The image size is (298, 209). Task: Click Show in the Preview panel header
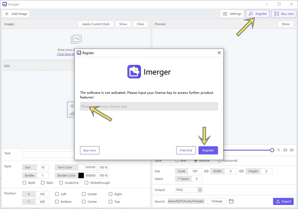click(286, 24)
